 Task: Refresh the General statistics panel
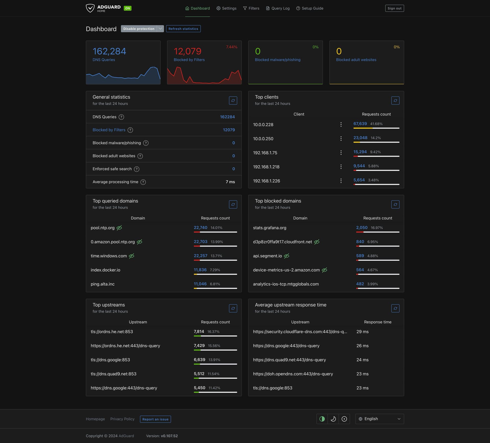coord(233,101)
